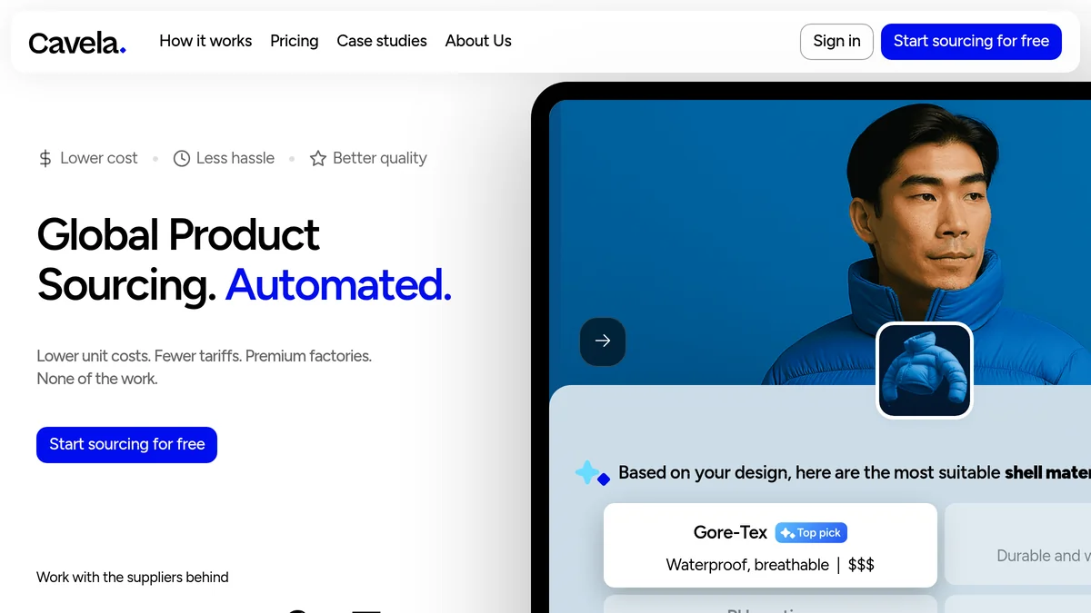The height and width of the screenshot is (613, 1091).
Task: Select the 'About Us' navigation item
Action: [x=478, y=41]
